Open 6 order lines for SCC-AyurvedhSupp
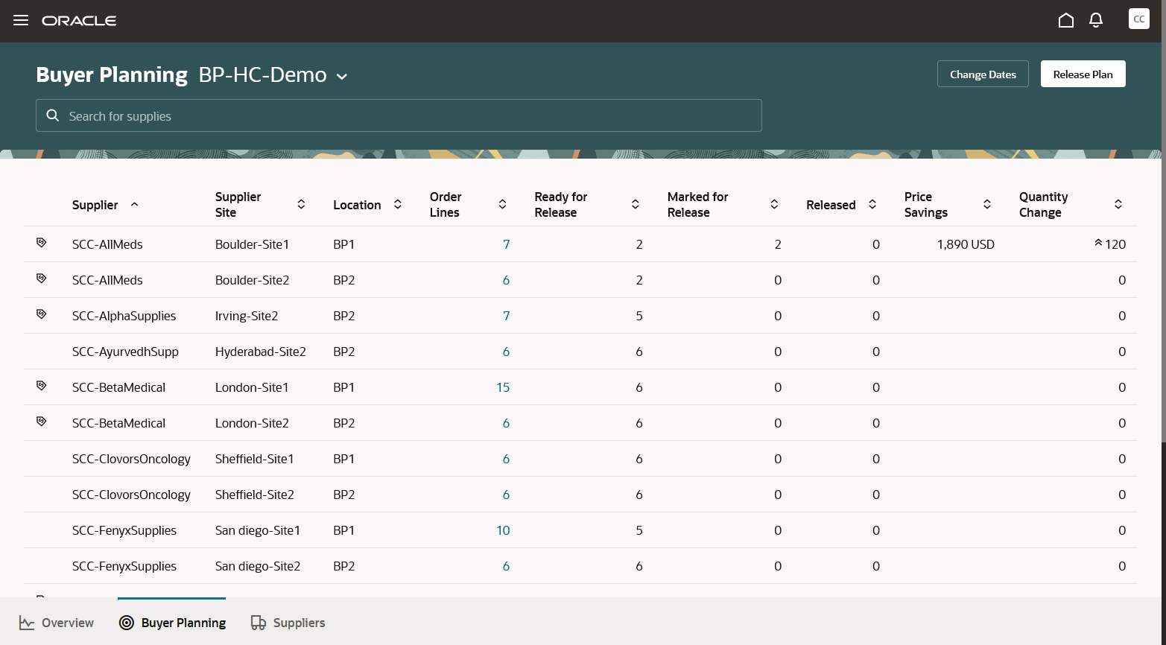The image size is (1166, 645). click(507, 352)
